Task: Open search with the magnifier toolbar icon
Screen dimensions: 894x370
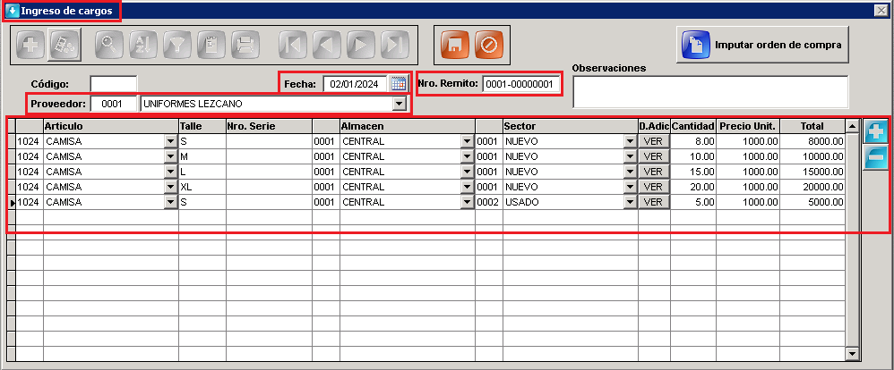Action: click(x=109, y=45)
